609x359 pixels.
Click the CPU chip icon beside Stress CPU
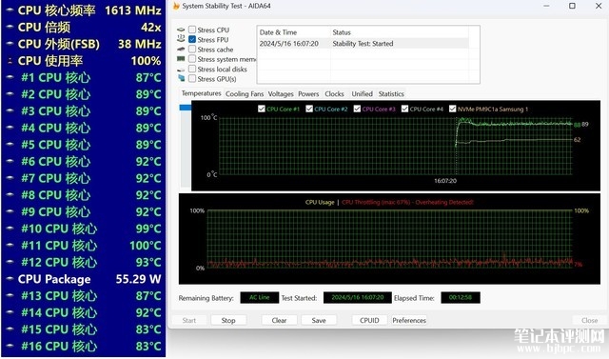[181, 30]
